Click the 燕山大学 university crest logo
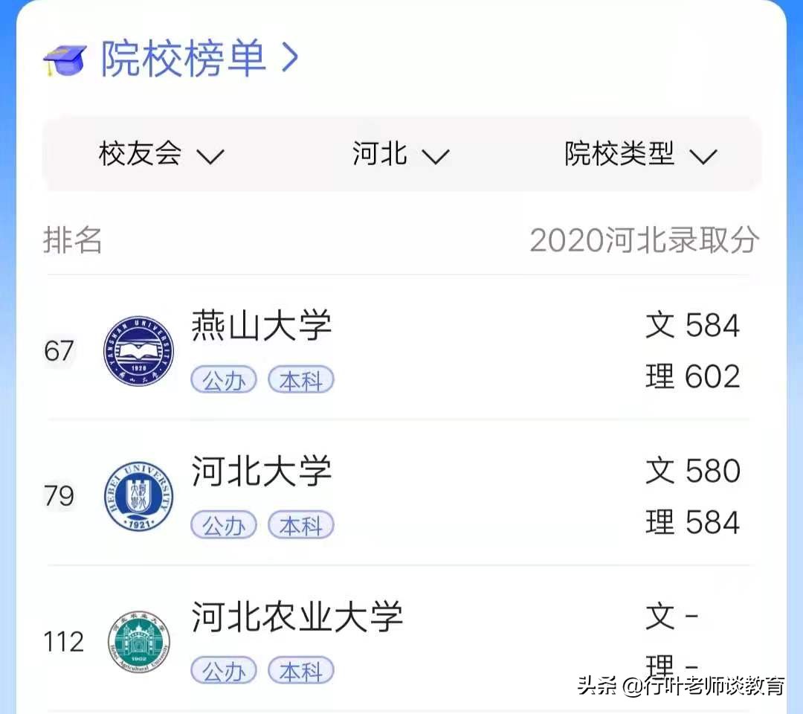The width and height of the screenshot is (803, 714). (x=138, y=350)
